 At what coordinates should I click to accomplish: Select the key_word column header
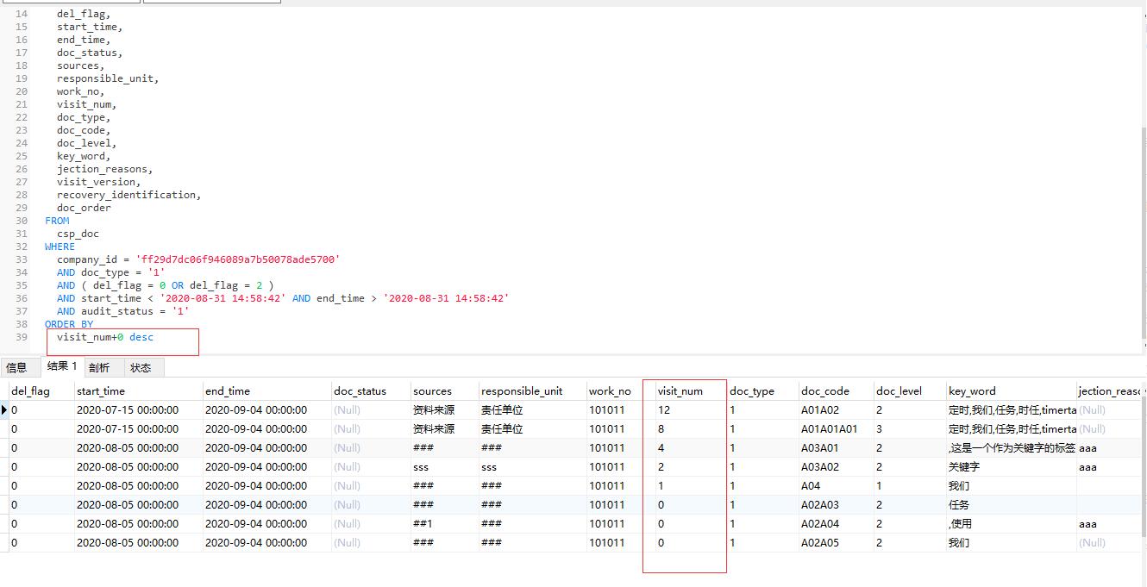[x=972, y=391]
